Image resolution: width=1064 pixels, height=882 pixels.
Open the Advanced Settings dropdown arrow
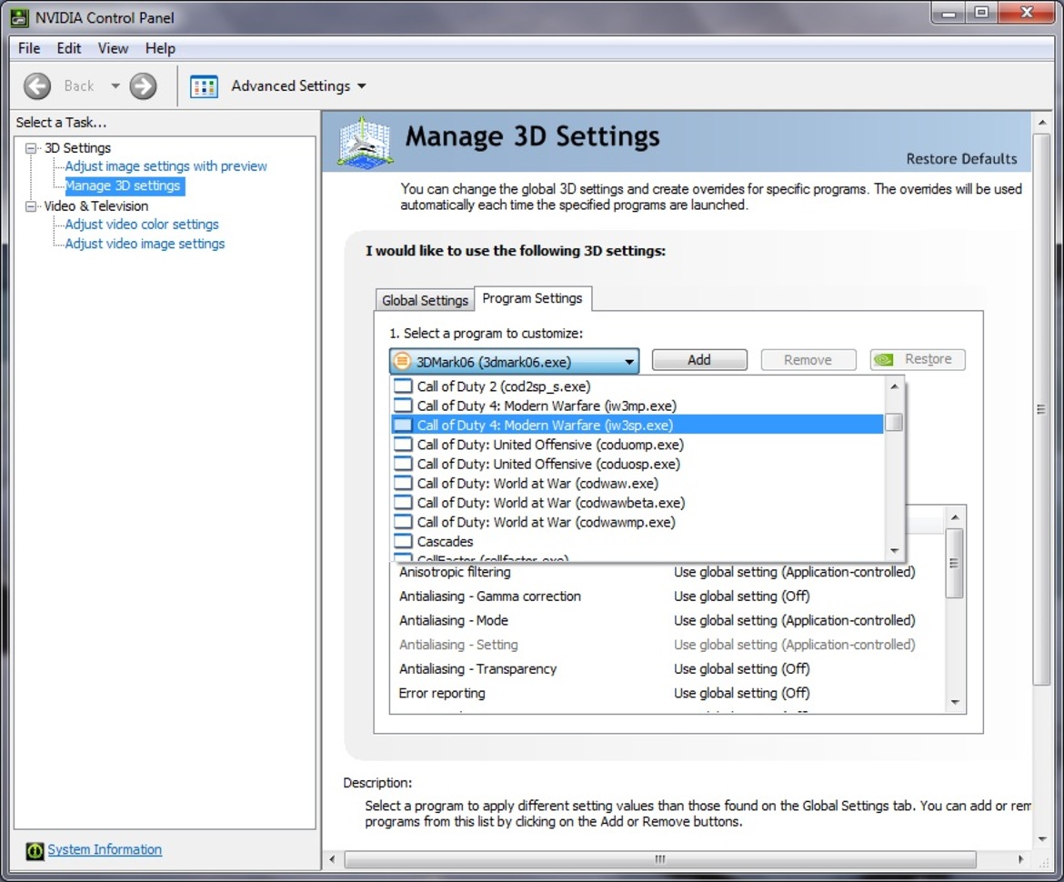pos(362,86)
